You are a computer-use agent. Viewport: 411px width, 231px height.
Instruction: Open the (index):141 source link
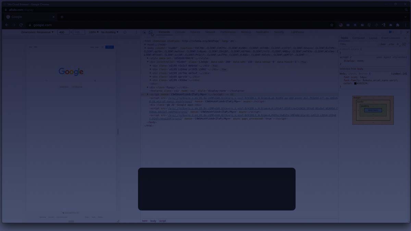click(x=399, y=74)
